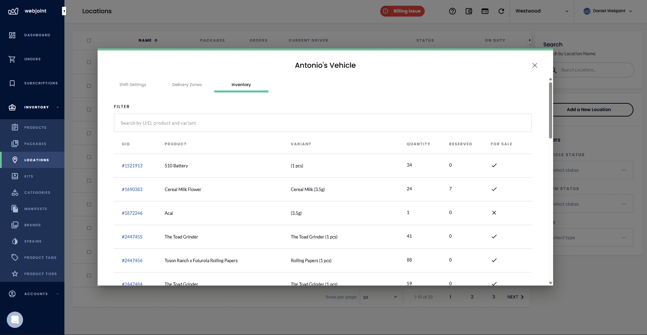Open the Westwood location dropdown
647x335 pixels.
point(541,11)
